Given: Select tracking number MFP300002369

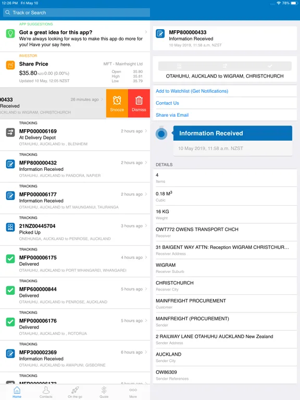Looking at the screenshot, I should point(38,353).
